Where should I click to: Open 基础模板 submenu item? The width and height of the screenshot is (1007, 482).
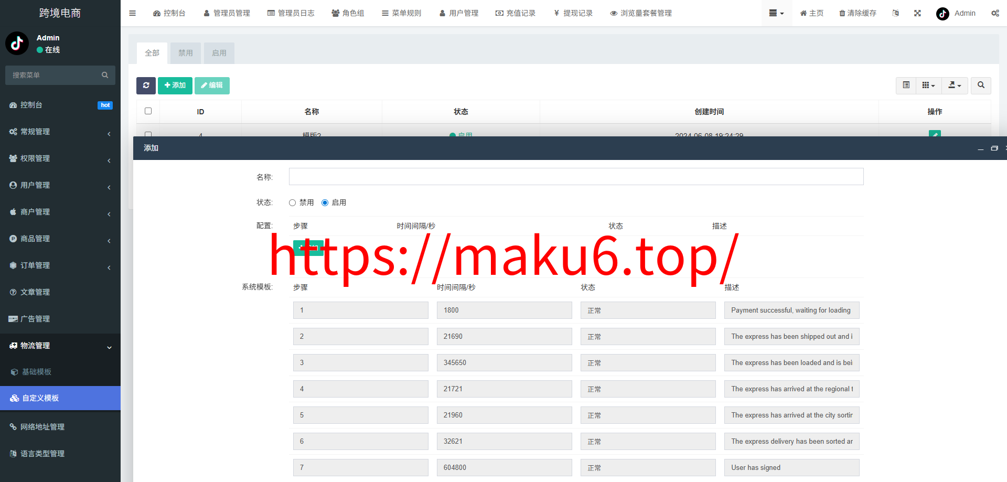point(60,372)
